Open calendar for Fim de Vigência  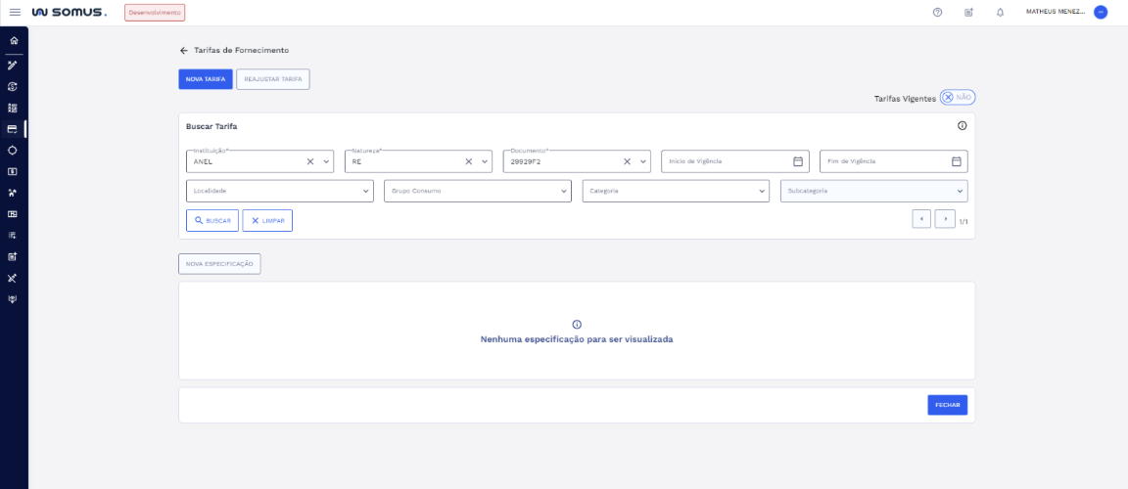click(x=956, y=161)
